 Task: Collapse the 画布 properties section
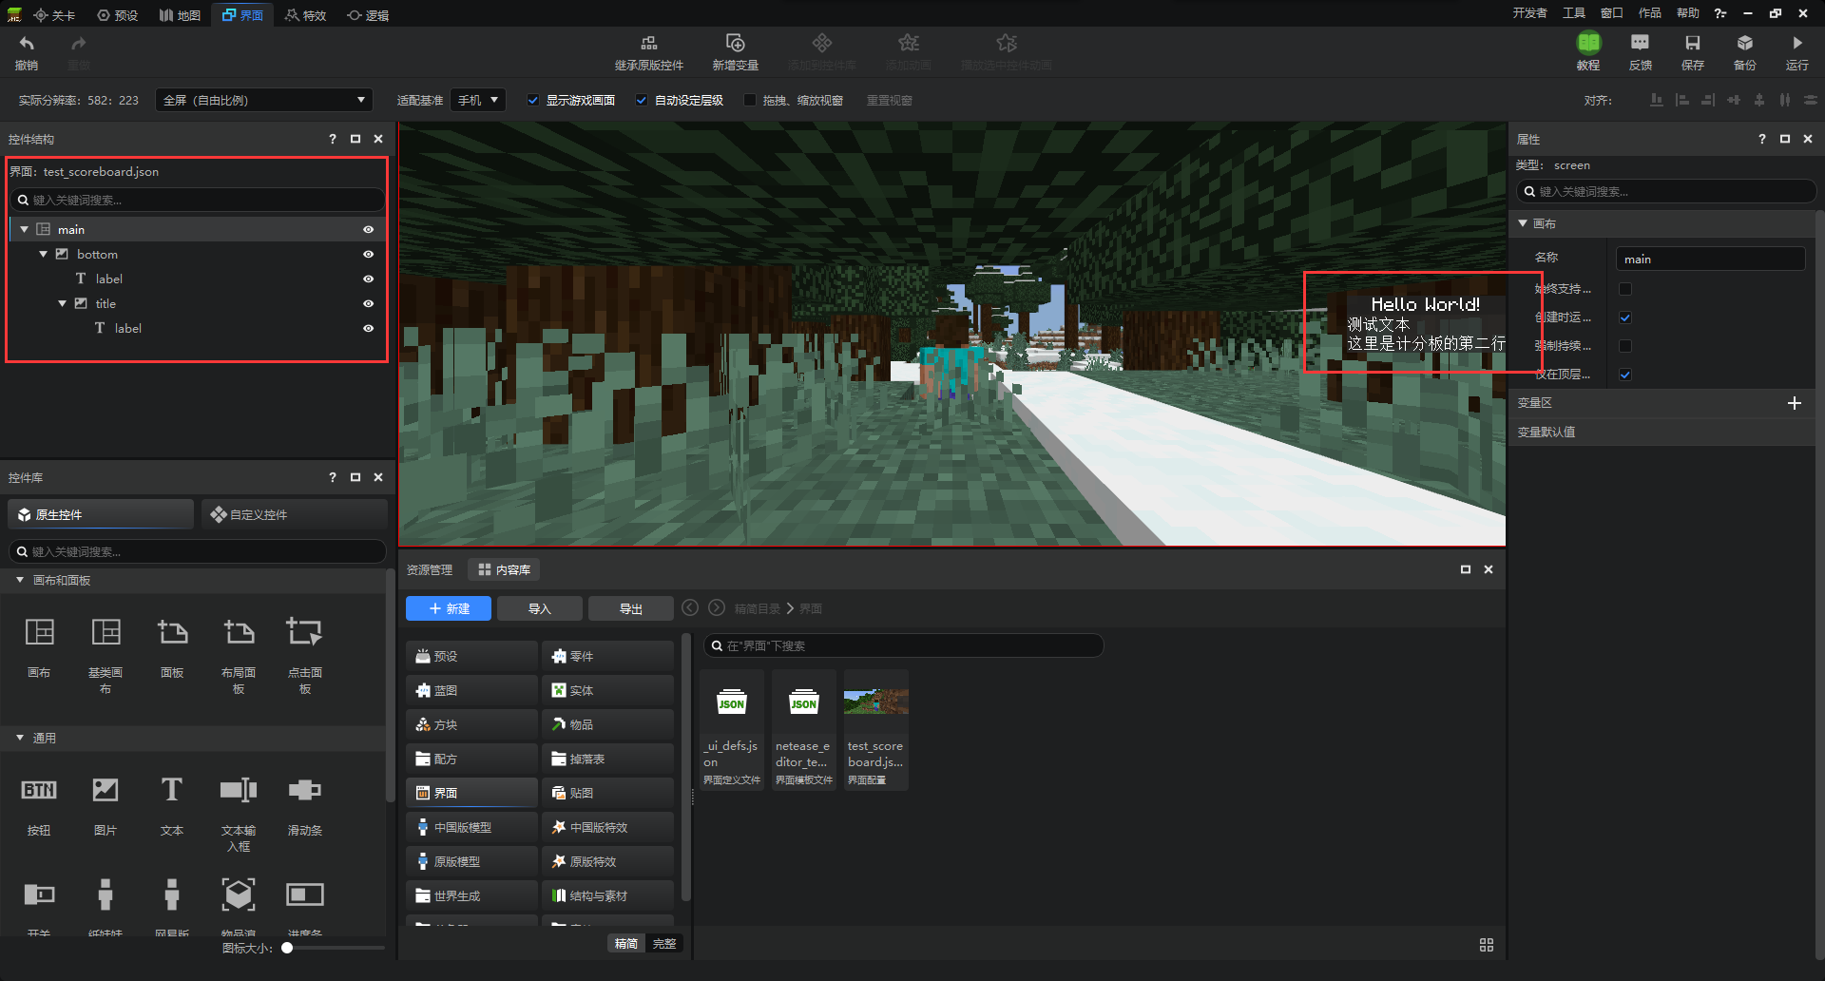coord(1523,223)
